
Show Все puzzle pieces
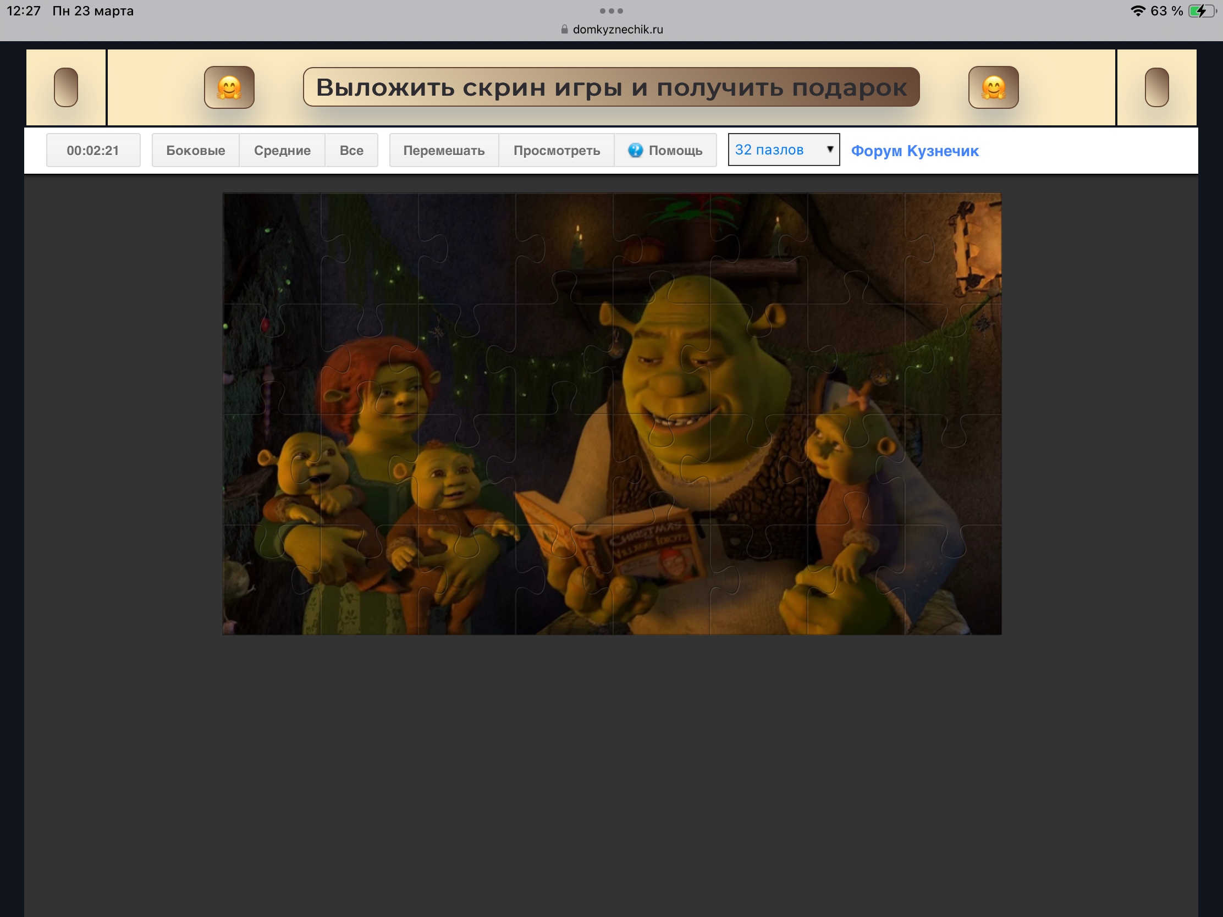(x=351, y=150)
